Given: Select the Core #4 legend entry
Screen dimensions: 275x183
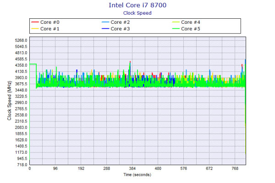Looking at the screenshot, I should 186,22.
